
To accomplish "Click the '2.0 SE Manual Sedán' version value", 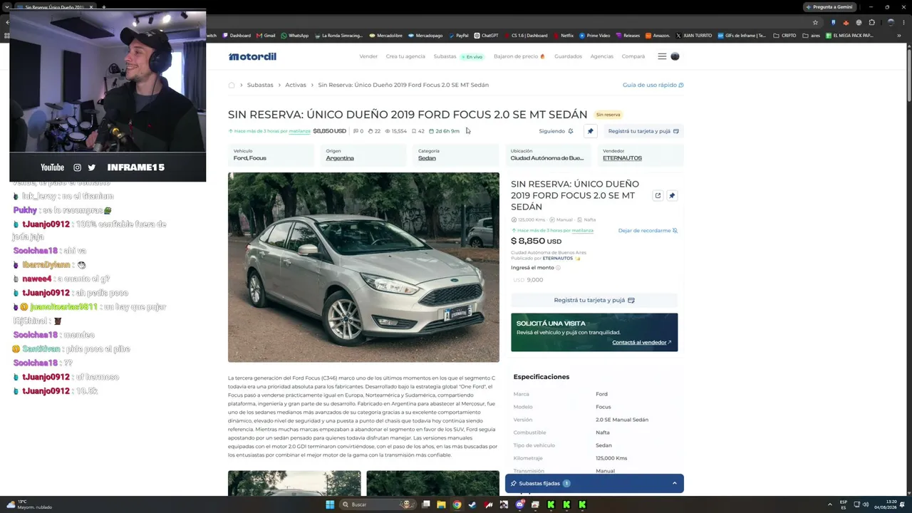I will click(622, 420).
